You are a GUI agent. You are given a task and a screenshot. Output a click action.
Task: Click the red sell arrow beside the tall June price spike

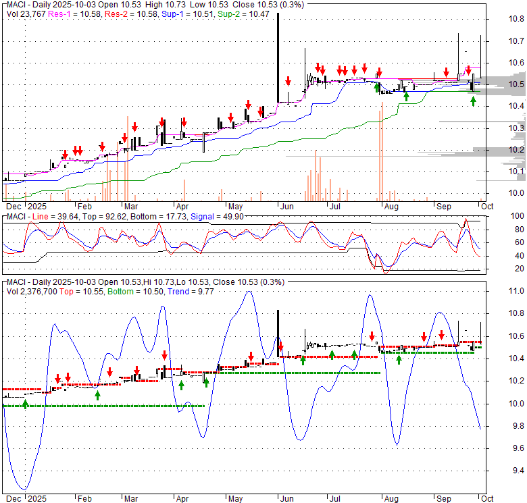288,81
